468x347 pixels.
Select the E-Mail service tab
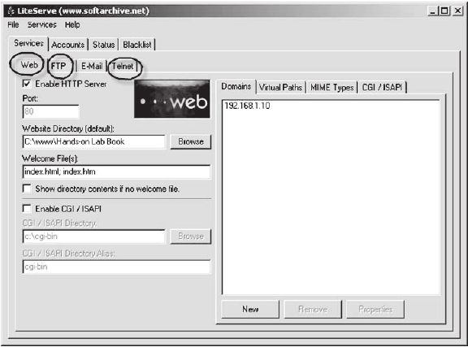[92, 66]
